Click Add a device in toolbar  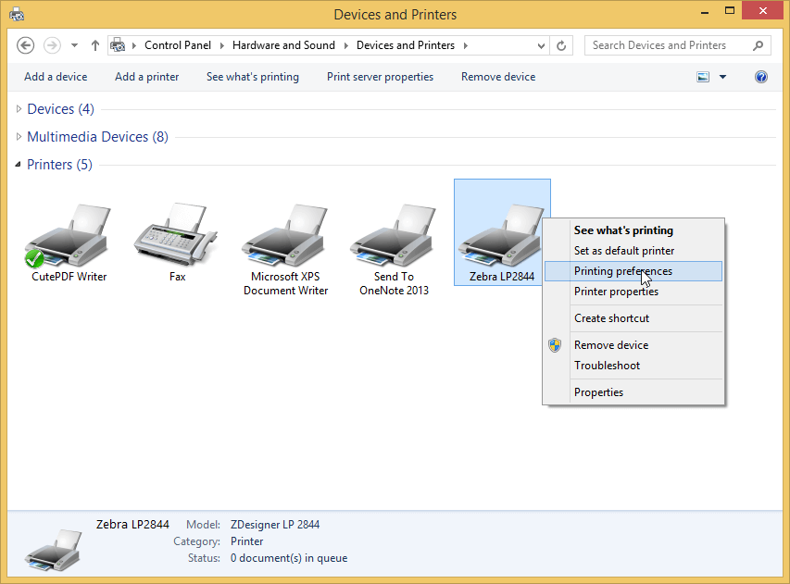tap(56, 77)
